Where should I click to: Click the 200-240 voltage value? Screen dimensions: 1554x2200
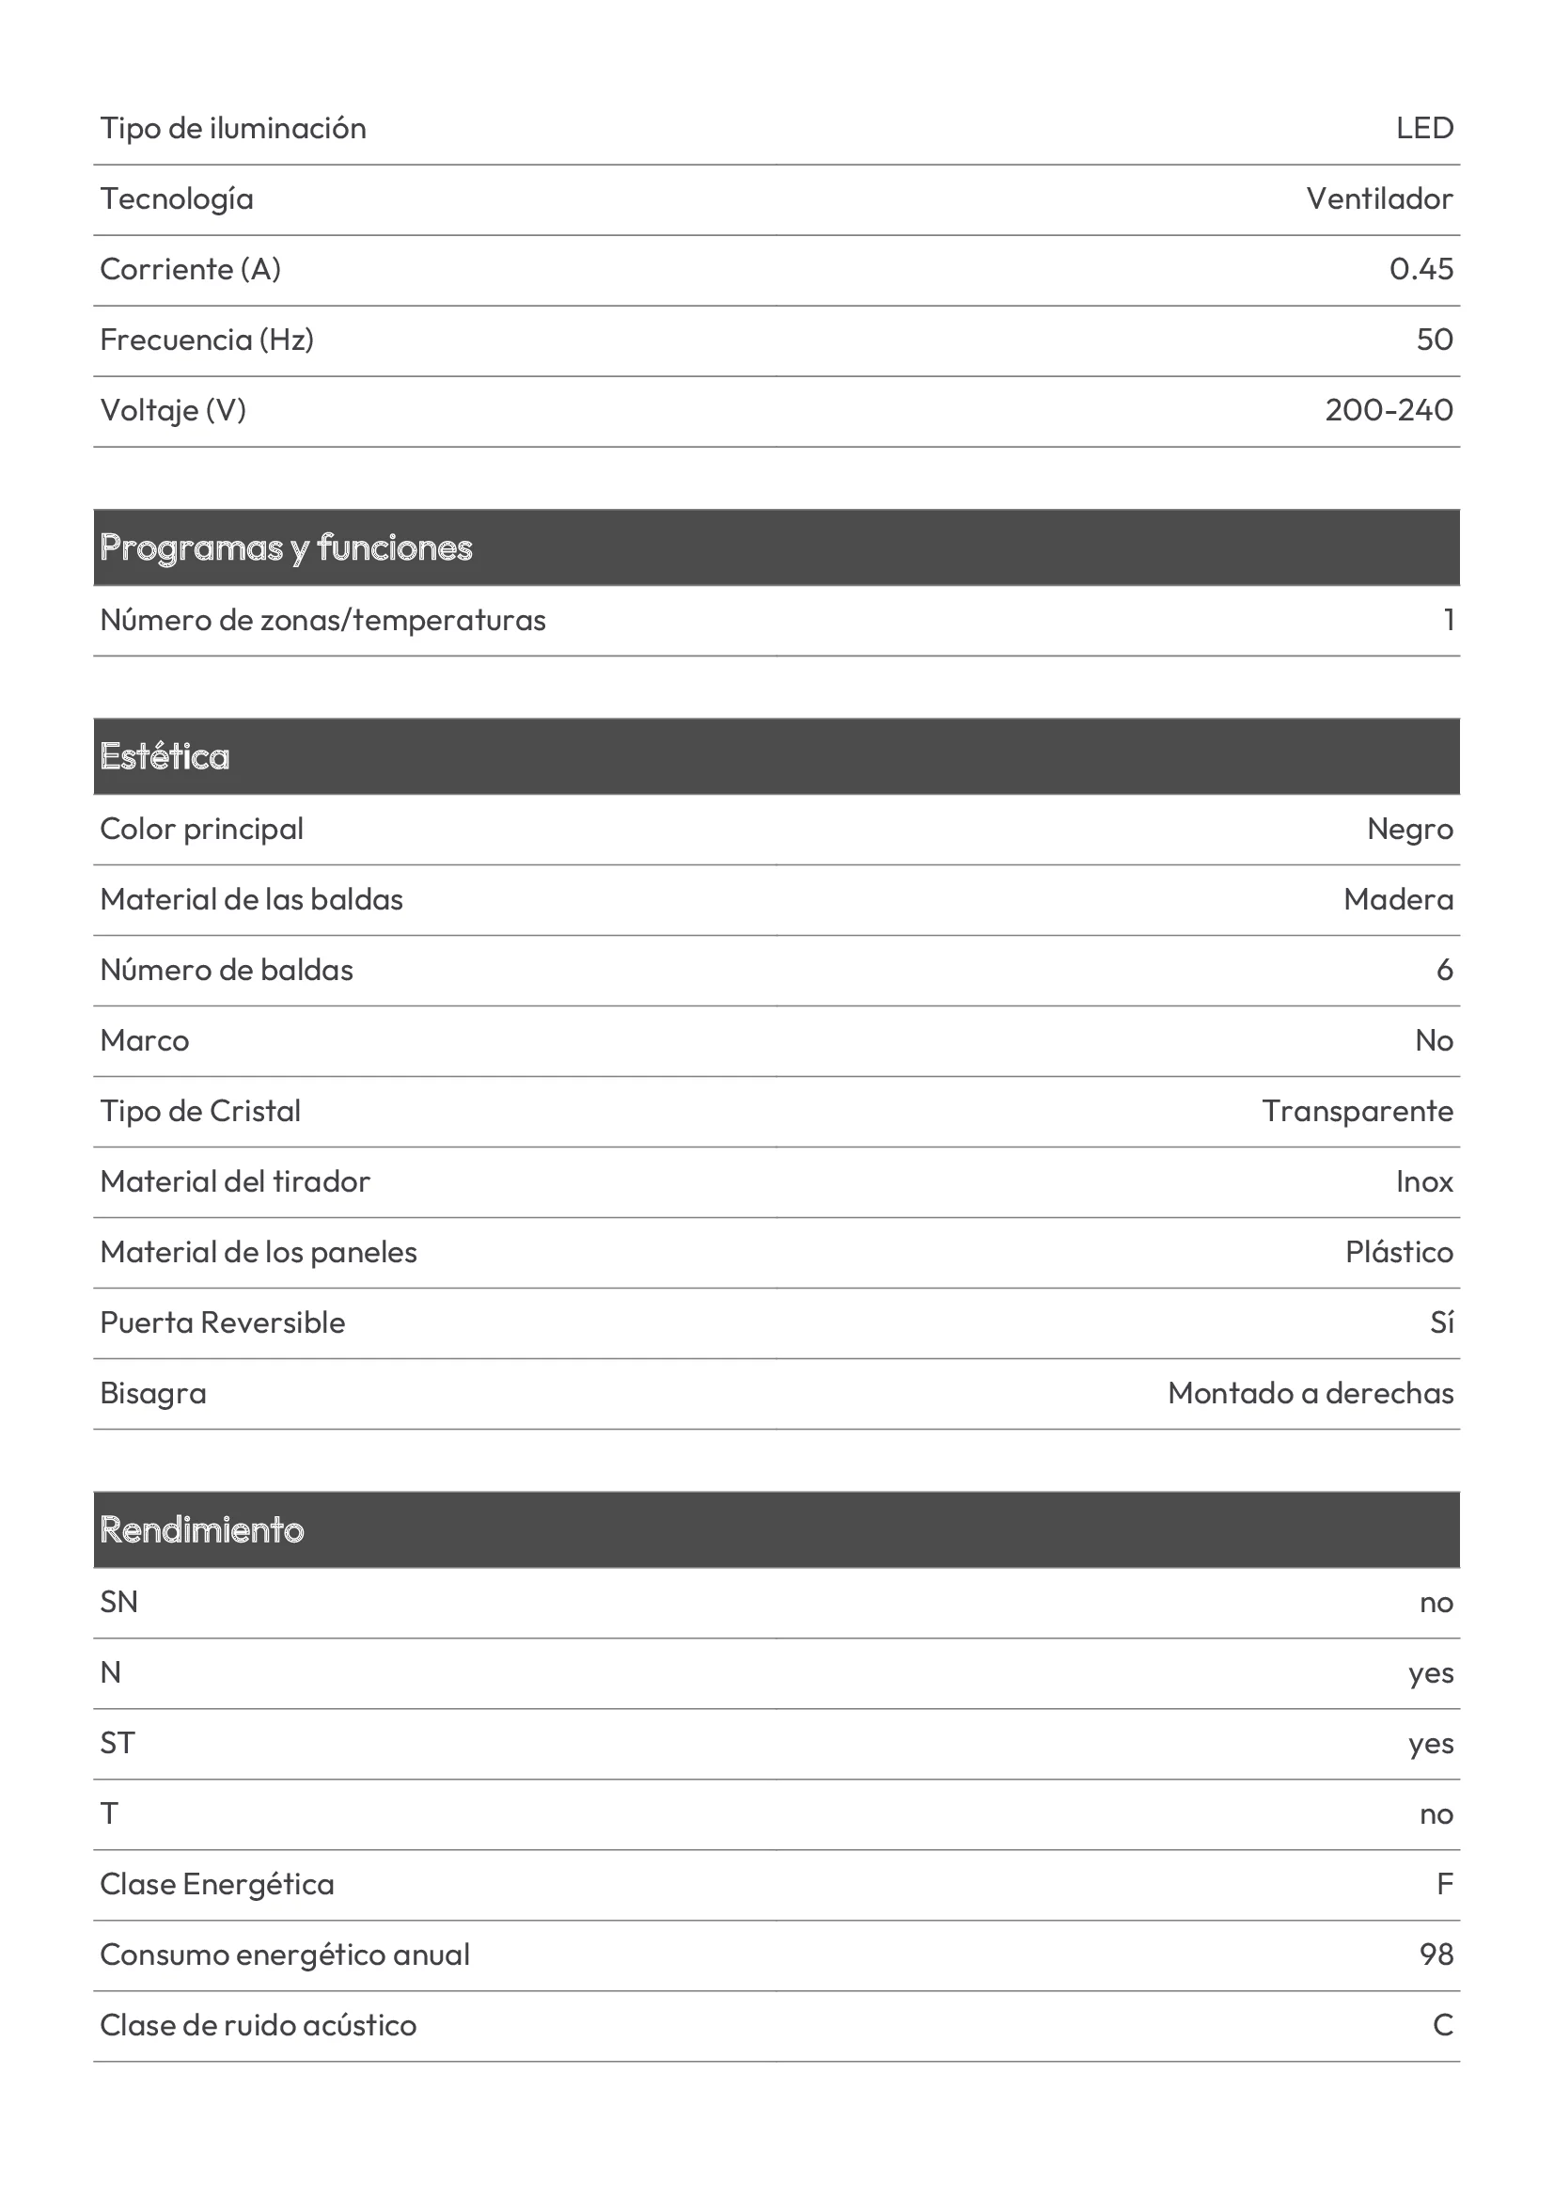(x=1389, y=410)
